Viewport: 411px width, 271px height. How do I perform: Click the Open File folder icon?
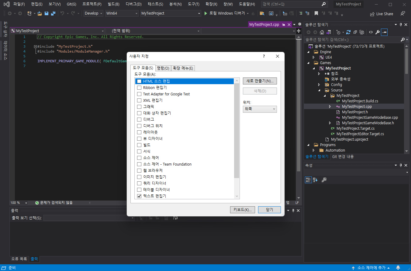(x=40, y=13)
